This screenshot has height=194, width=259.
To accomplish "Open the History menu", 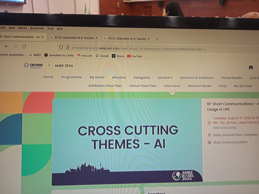I will click(22, 28).
